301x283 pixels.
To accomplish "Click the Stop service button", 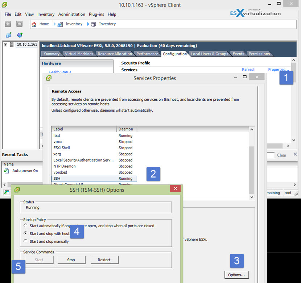I will (x=71, y=260).
